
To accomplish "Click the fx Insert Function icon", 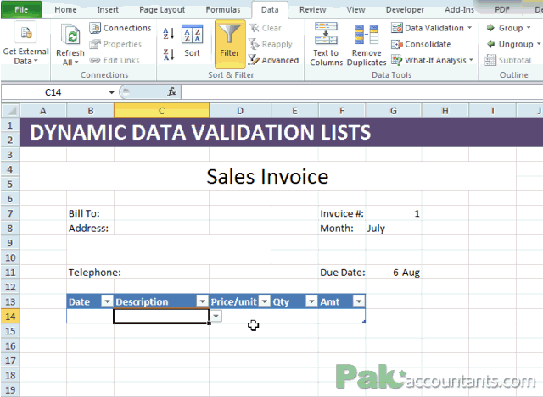I will [x=171, y=92].
